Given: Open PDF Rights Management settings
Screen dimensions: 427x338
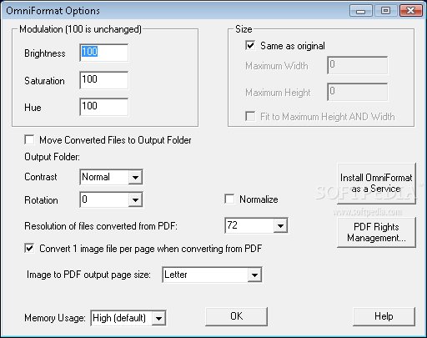Looking at the screenshot, I should (x=376, y=232).
